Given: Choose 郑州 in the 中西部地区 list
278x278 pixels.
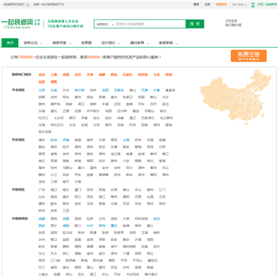Looking at the screenshot, I should click(102, 225).
